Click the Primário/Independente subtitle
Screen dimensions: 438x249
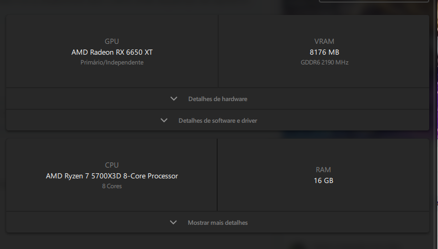coord(112,62)
